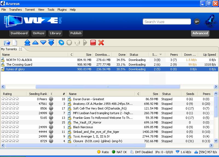Move torrent to top with double-up arrow
Viewport: 219px width, 157px height.
tap(27, 43)
